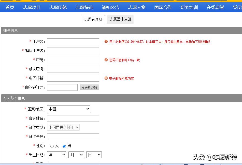The width and height of the screenshot is (242, 165).
Task: Switch to the 志愿团体注册 tab
Action: (120, 19)
